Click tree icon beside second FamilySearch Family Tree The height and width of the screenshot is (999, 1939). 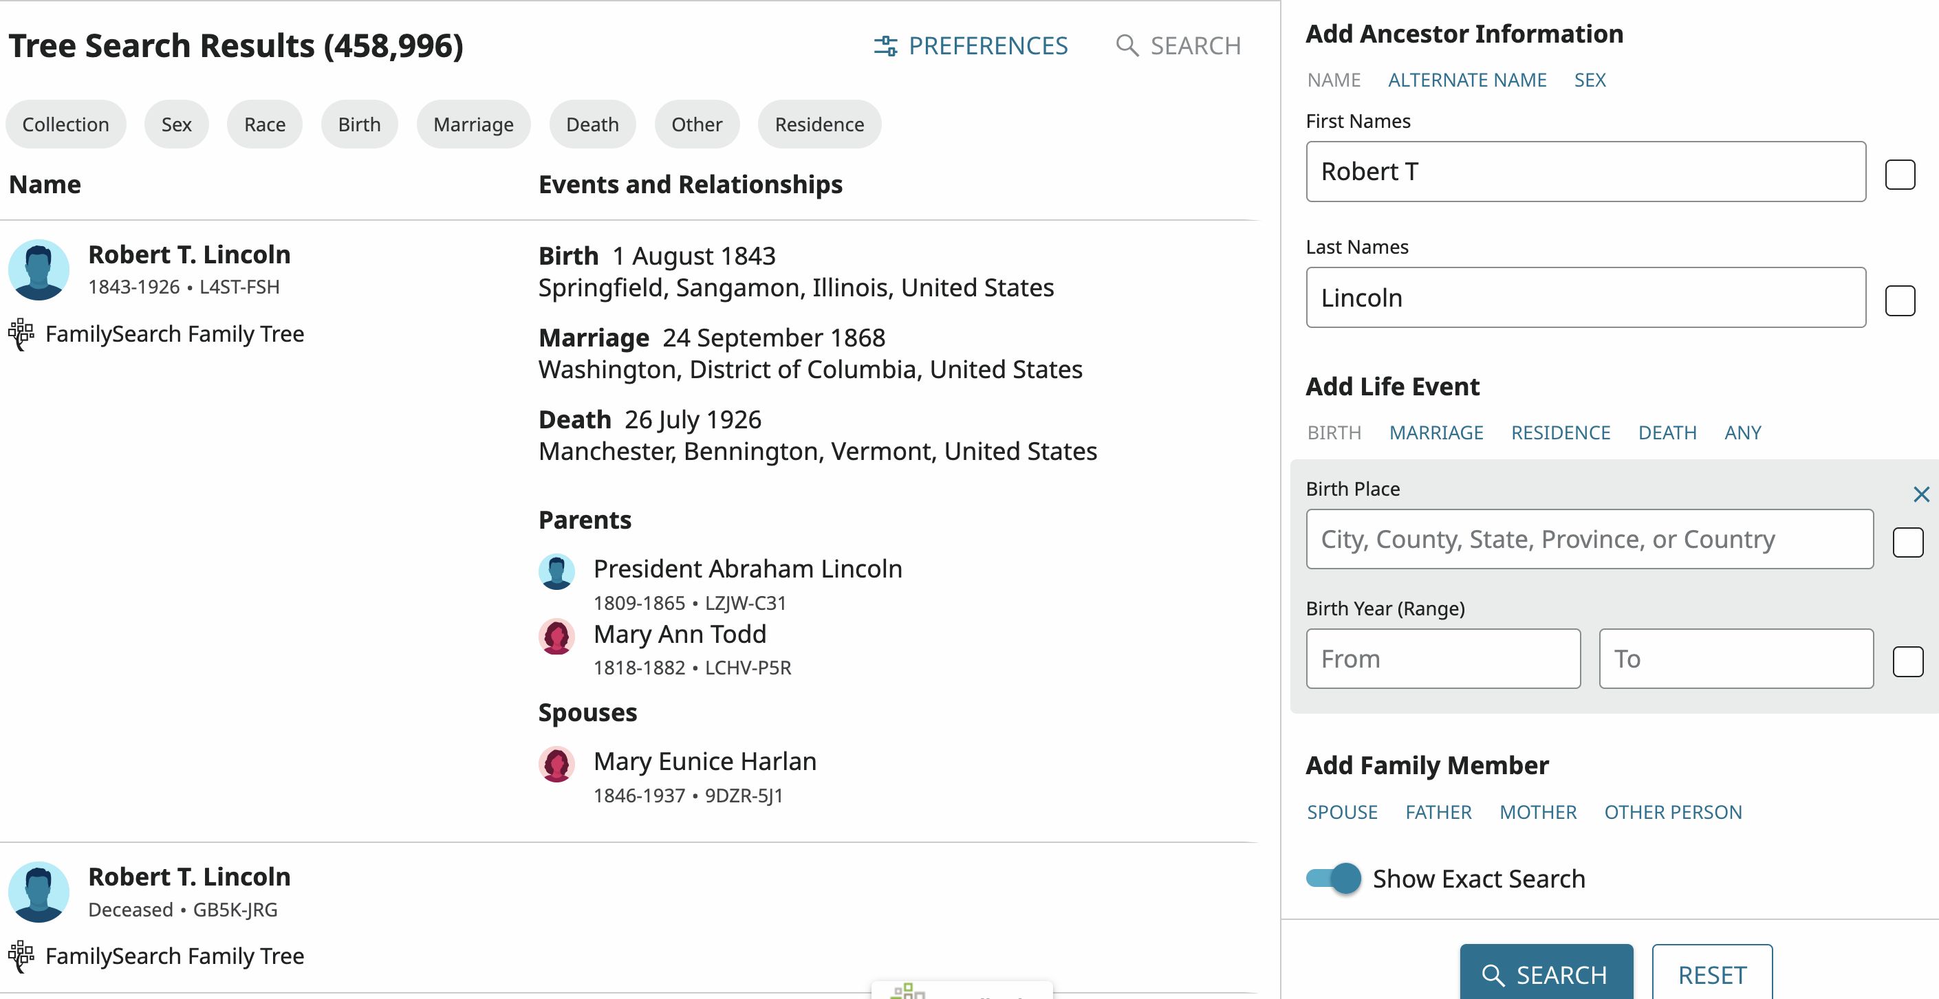point(21,956)
